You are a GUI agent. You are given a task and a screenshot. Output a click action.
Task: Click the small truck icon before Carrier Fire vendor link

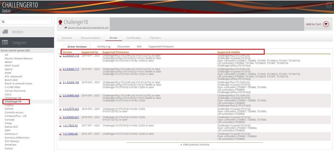coord(66,28)
